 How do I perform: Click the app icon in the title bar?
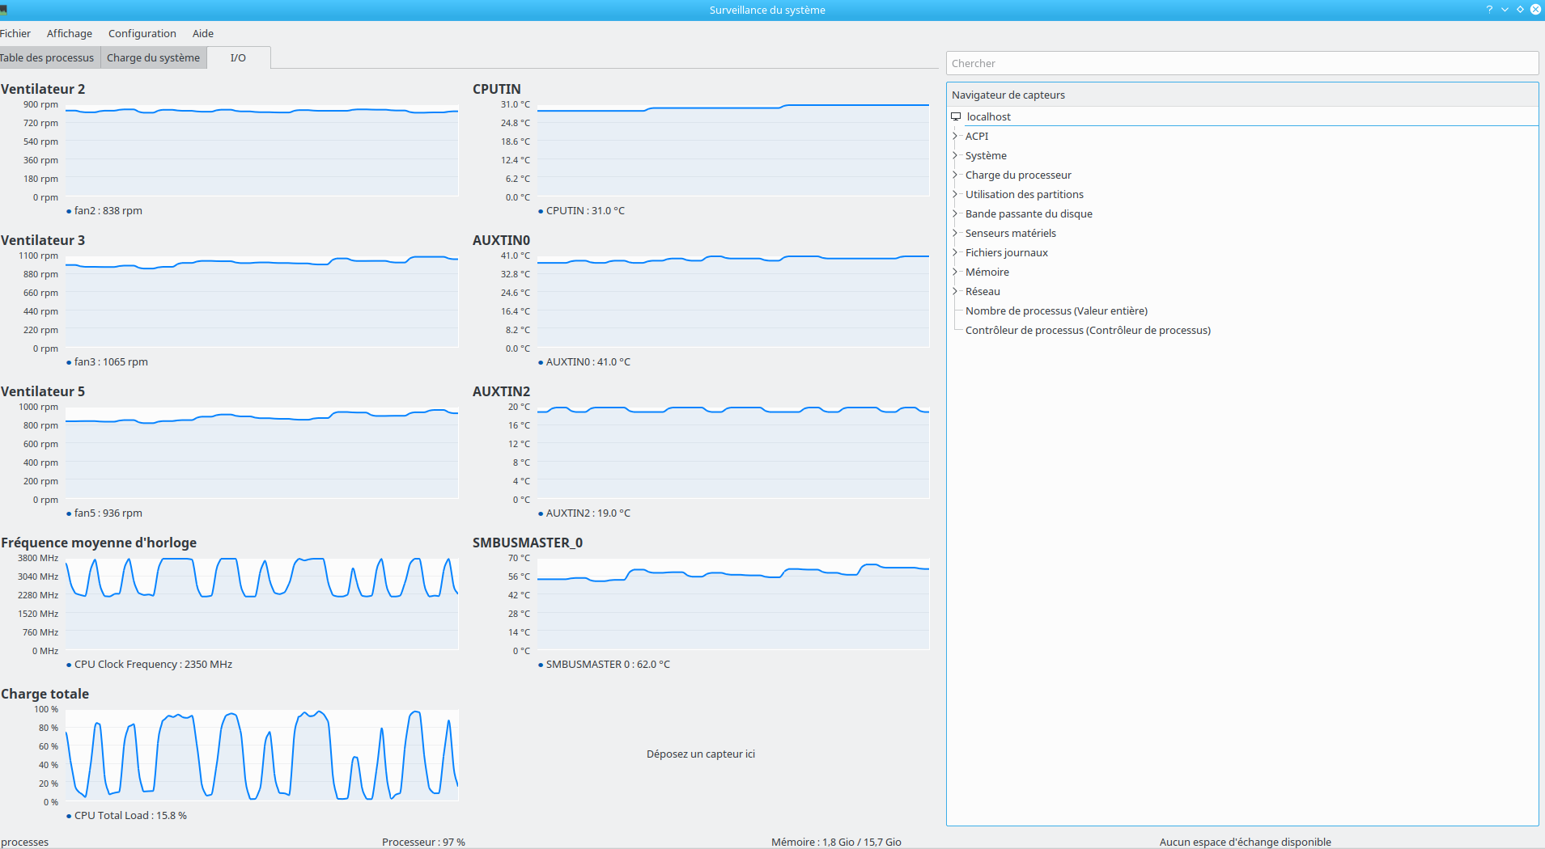pyautogui.click(x=3, y=10)
